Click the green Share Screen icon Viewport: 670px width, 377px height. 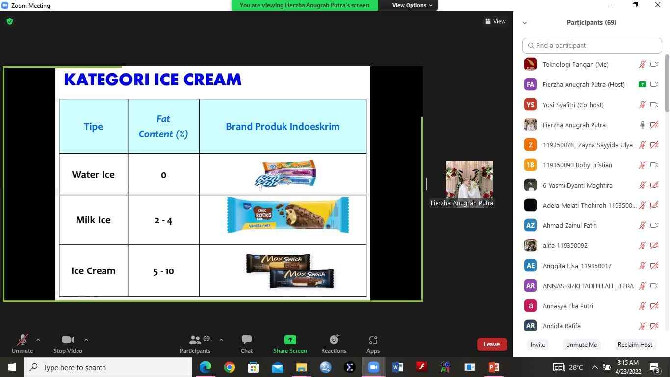(x=290, y=340)
